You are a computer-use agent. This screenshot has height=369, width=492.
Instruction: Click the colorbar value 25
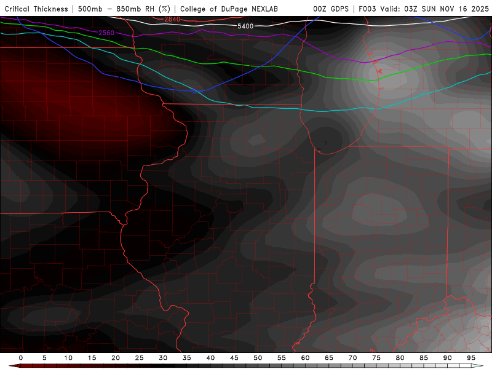point(140,358)
